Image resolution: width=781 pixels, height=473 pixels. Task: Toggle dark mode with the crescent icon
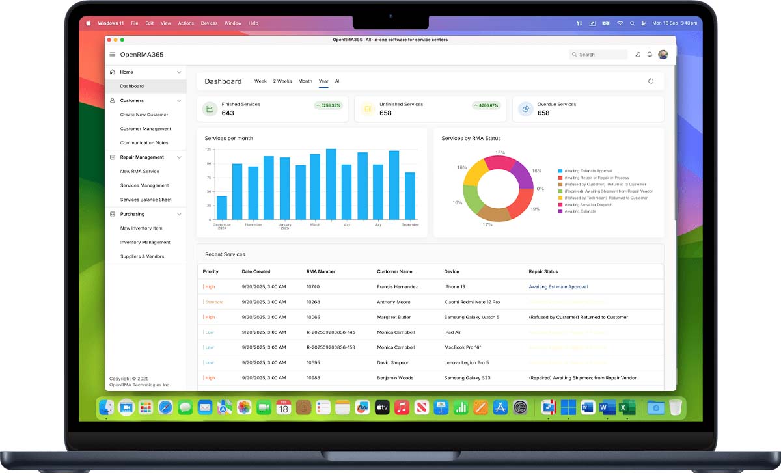[638, 55]
